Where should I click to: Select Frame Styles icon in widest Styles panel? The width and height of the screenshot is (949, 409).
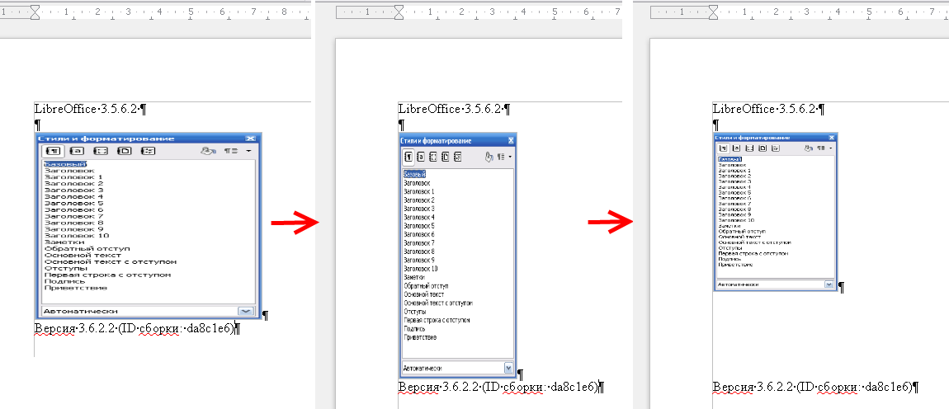(x=101, y=151)
